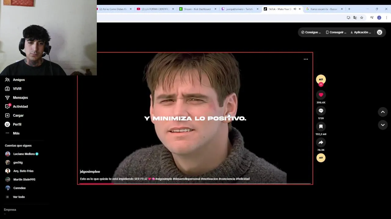The height and width of the screenshot is (219, 391).
Task: Click the #desarrollopersonal hashtag
Action: 186,179
